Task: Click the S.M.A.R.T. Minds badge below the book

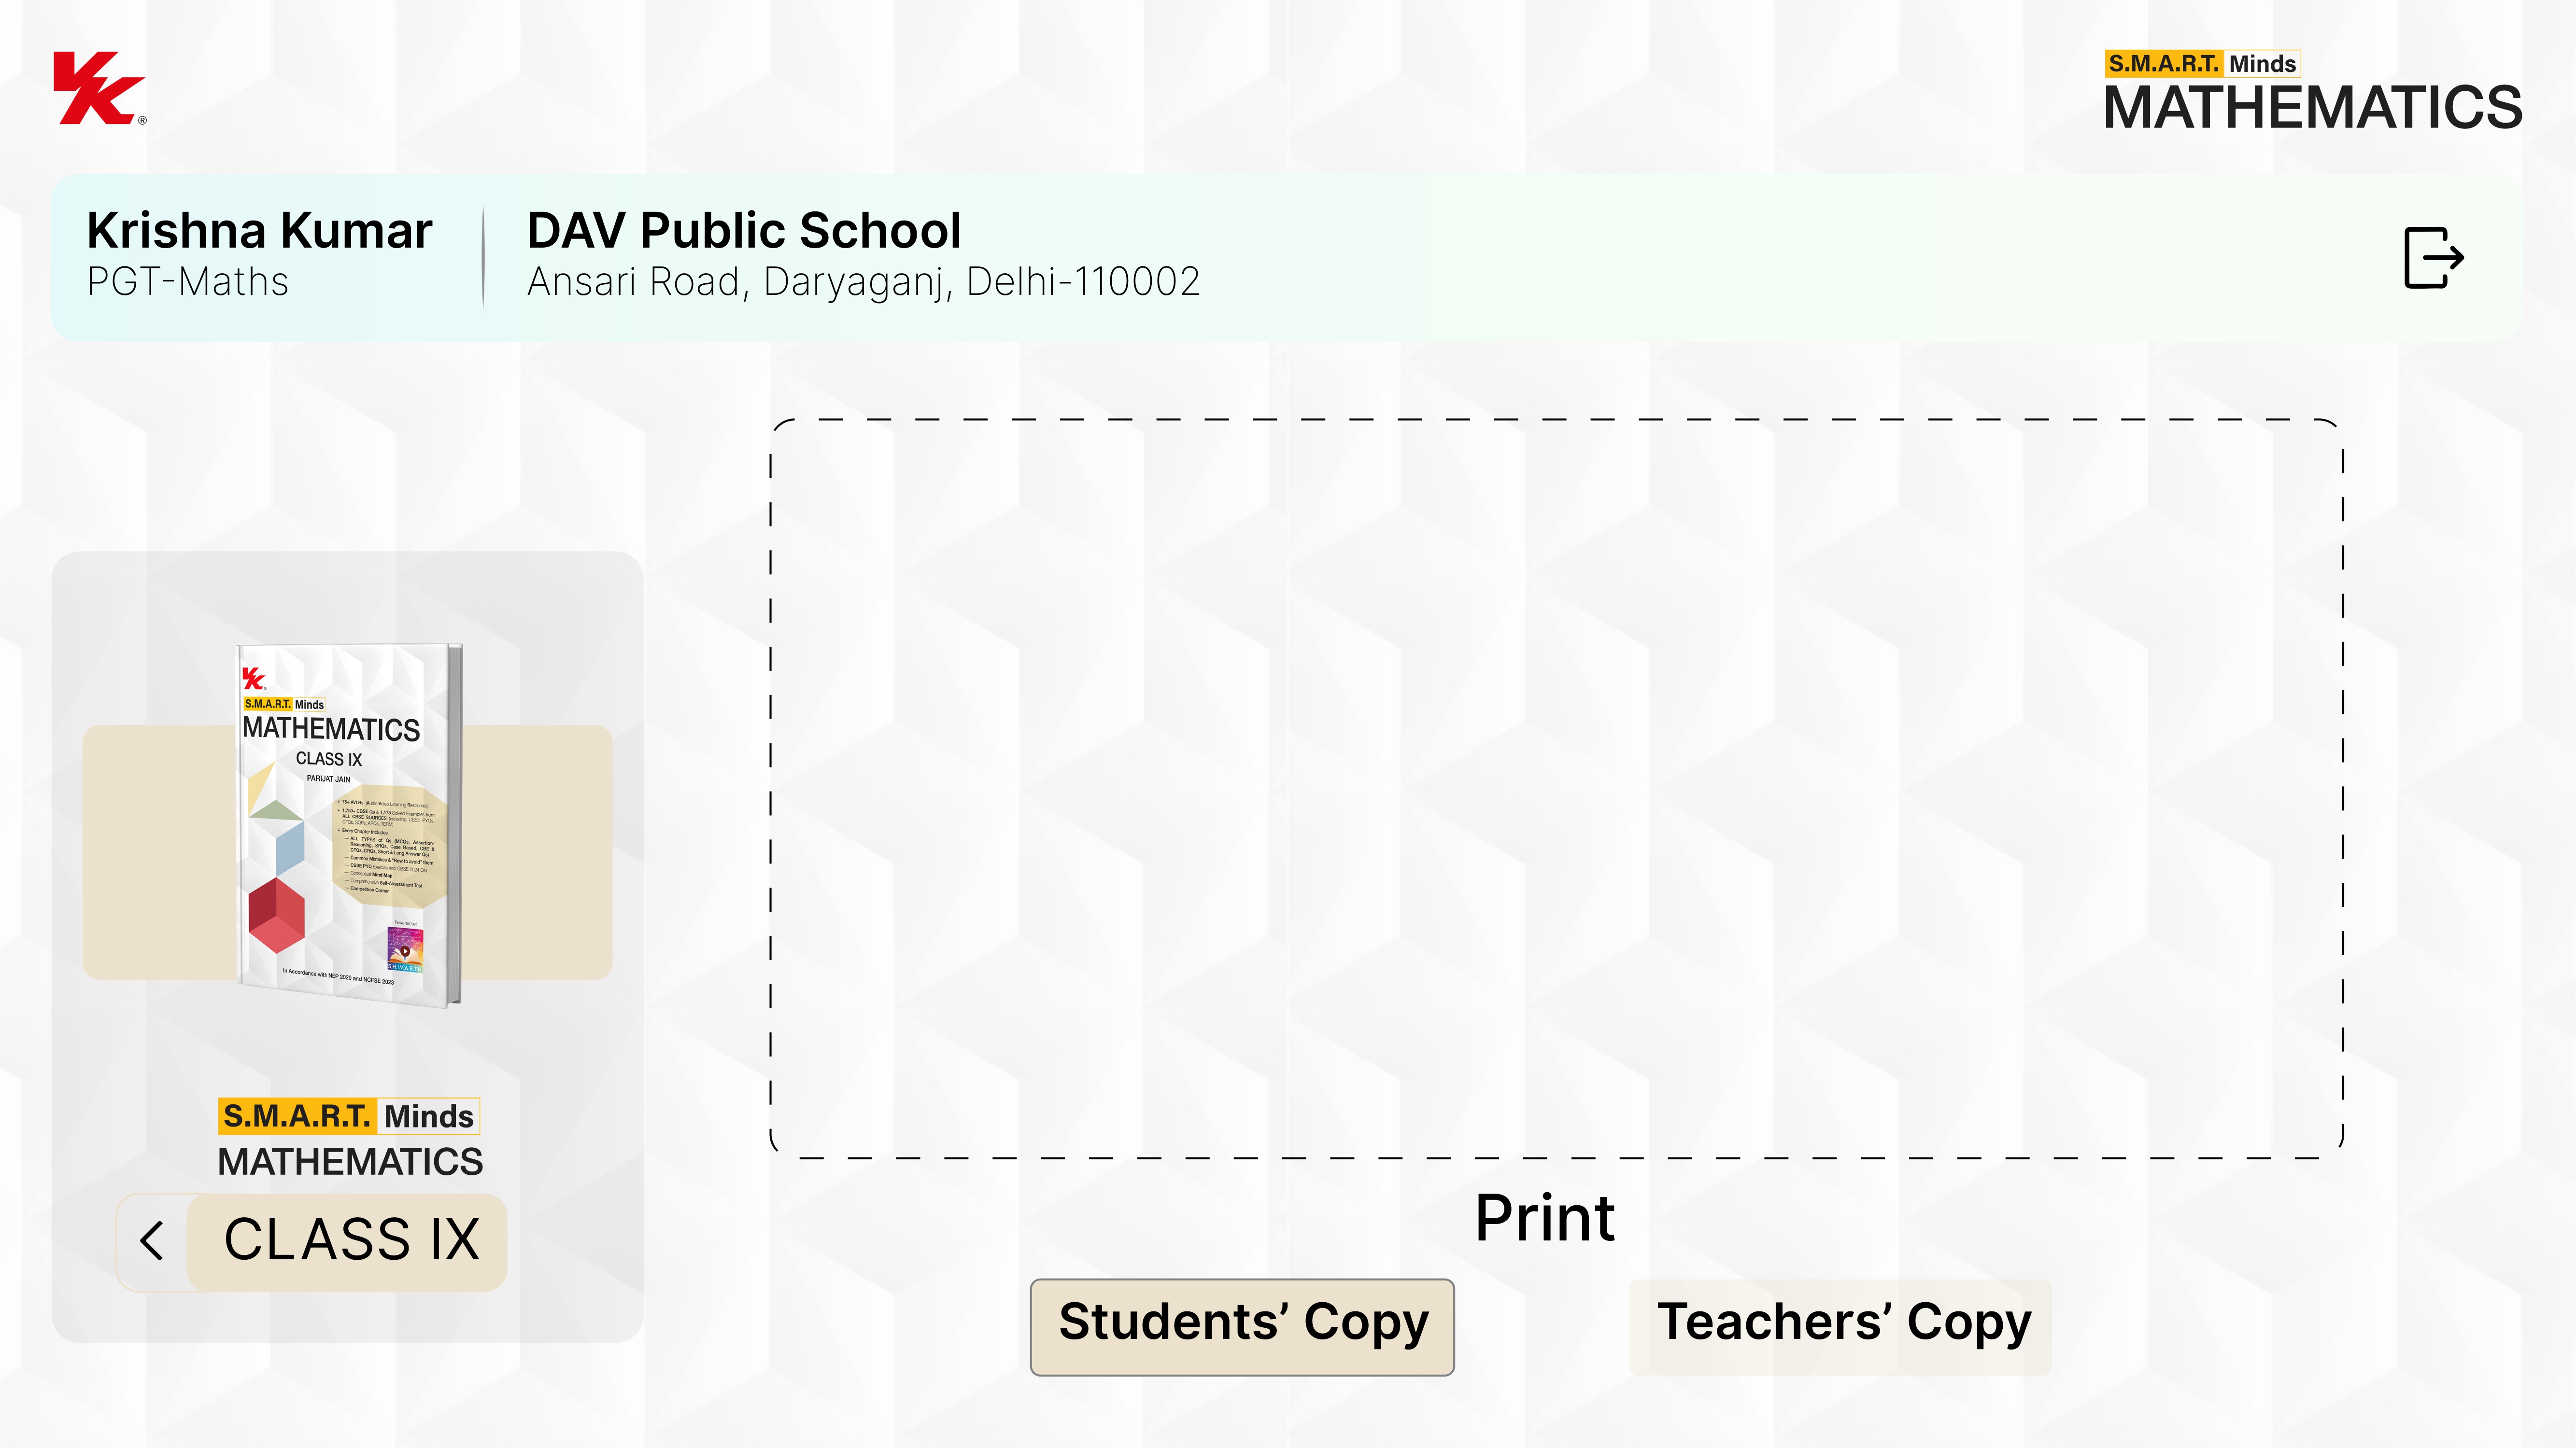Action: click(349, 1115)
